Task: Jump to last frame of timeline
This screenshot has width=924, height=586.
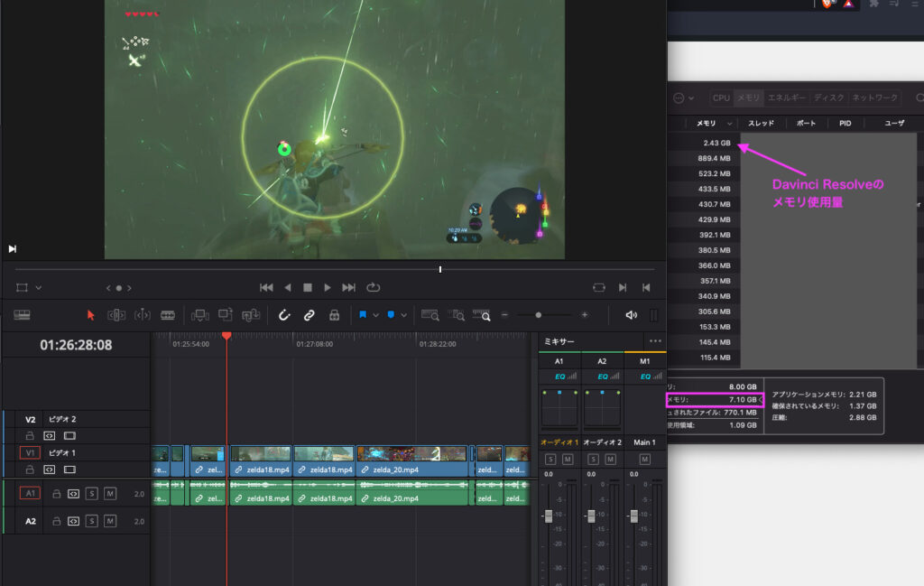Action: [x=349, y=288]
